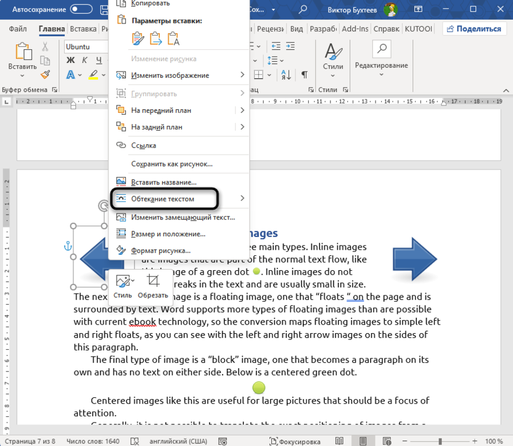Open Стили pane dialog launcher

coord(345,89)
